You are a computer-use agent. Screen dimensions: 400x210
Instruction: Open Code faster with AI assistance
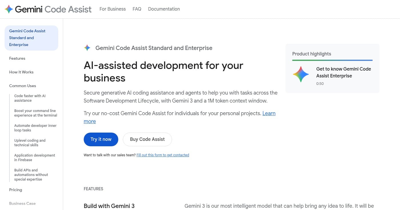(x=30, y=98)
